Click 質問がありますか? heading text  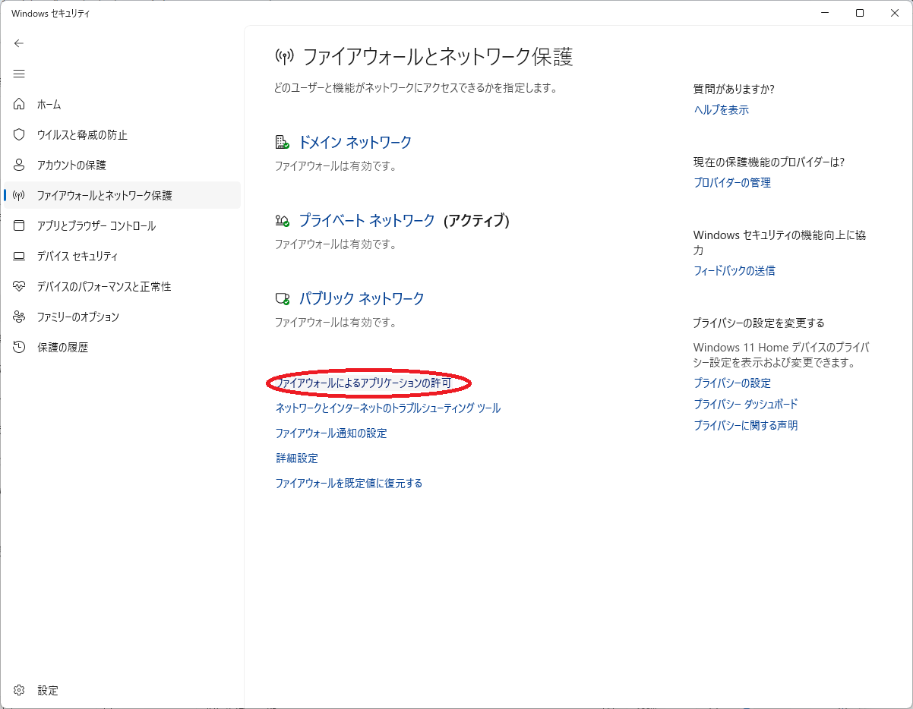[734, 89]
